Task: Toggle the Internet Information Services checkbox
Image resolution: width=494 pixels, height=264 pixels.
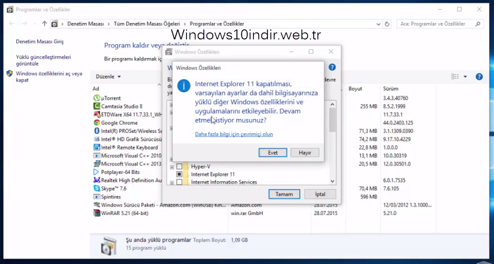Action: (179, 182)
